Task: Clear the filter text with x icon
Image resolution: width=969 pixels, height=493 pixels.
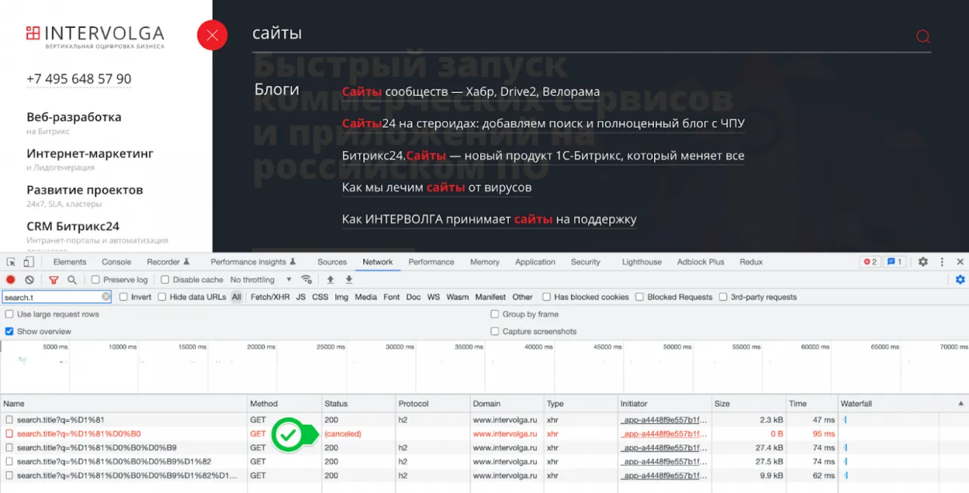Action: (x=106, y=297)
